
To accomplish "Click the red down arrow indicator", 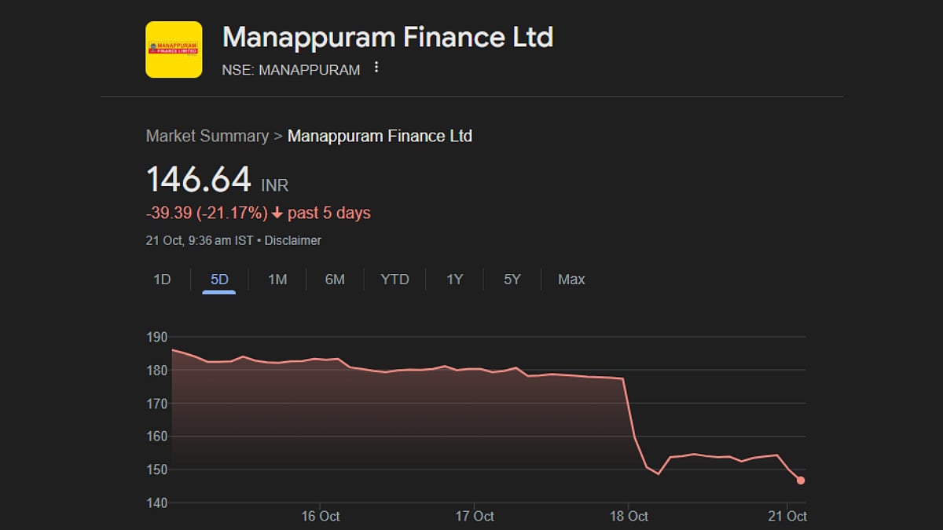I will (x=277, y=213).
